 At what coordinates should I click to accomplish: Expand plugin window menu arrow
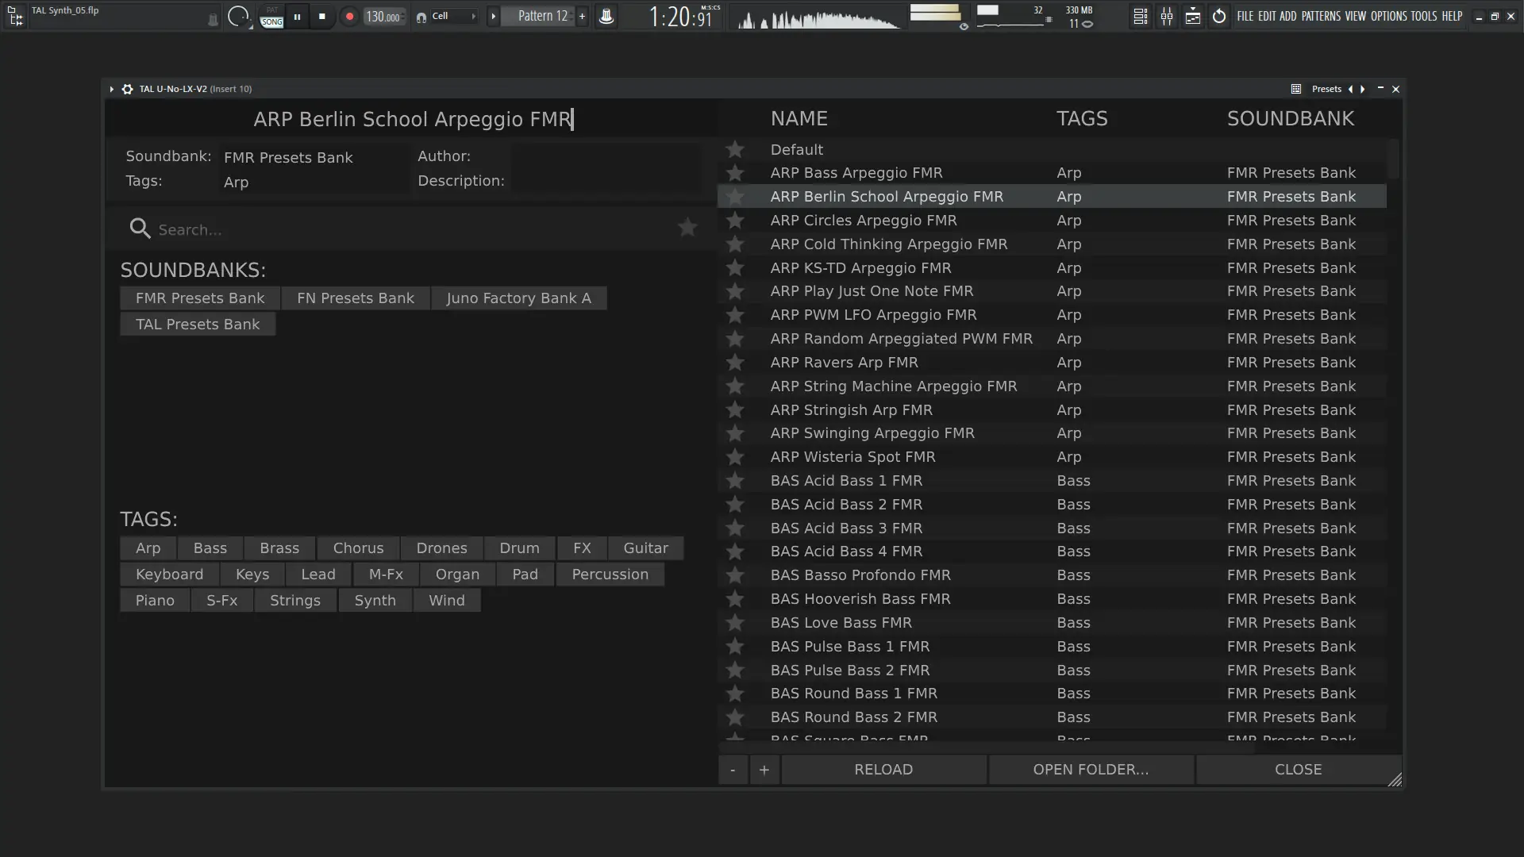(112, 89)
